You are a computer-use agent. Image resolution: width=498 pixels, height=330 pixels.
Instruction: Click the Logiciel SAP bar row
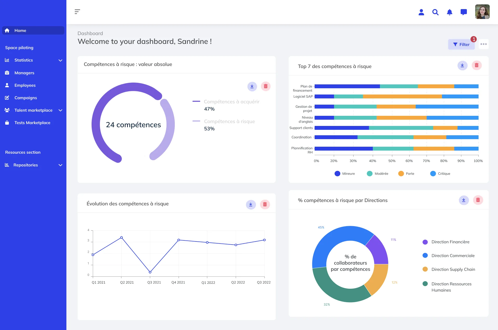[396, 97]
